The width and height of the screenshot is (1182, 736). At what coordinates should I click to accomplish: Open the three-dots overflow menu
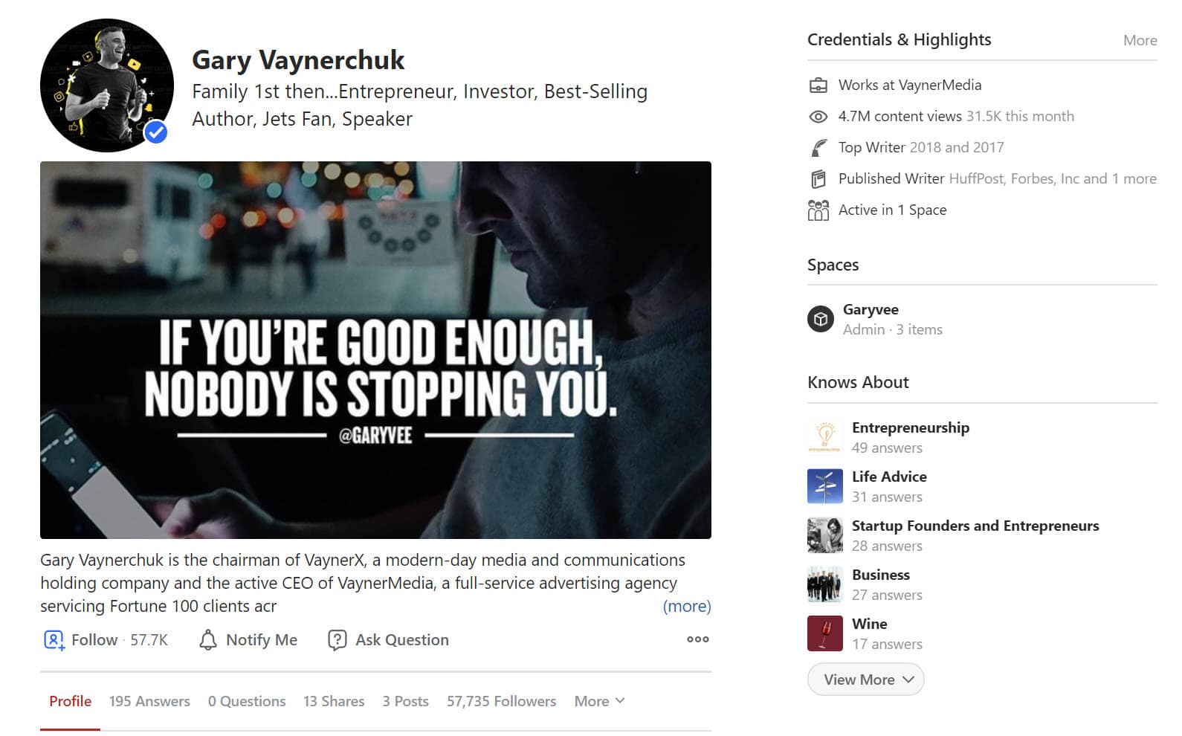[697, 639]
